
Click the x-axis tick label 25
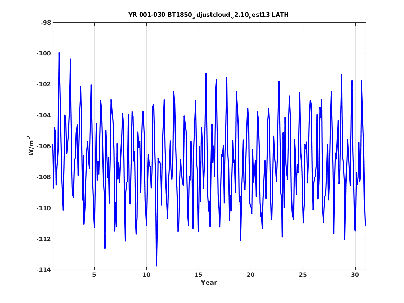(x=303, y=275)
